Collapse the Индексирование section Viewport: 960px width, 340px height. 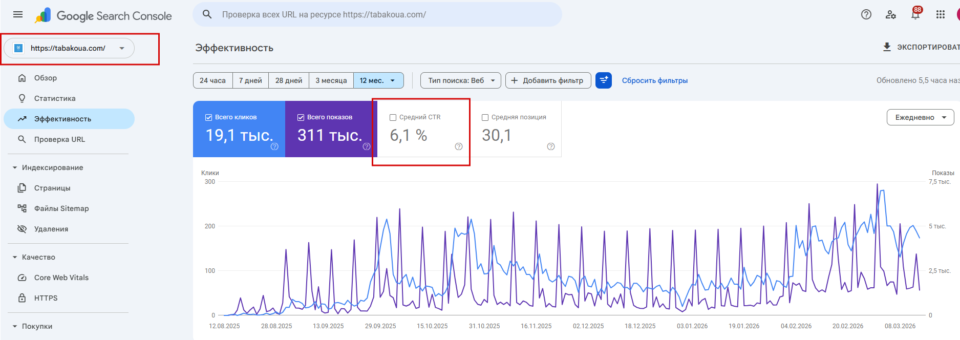15,167
